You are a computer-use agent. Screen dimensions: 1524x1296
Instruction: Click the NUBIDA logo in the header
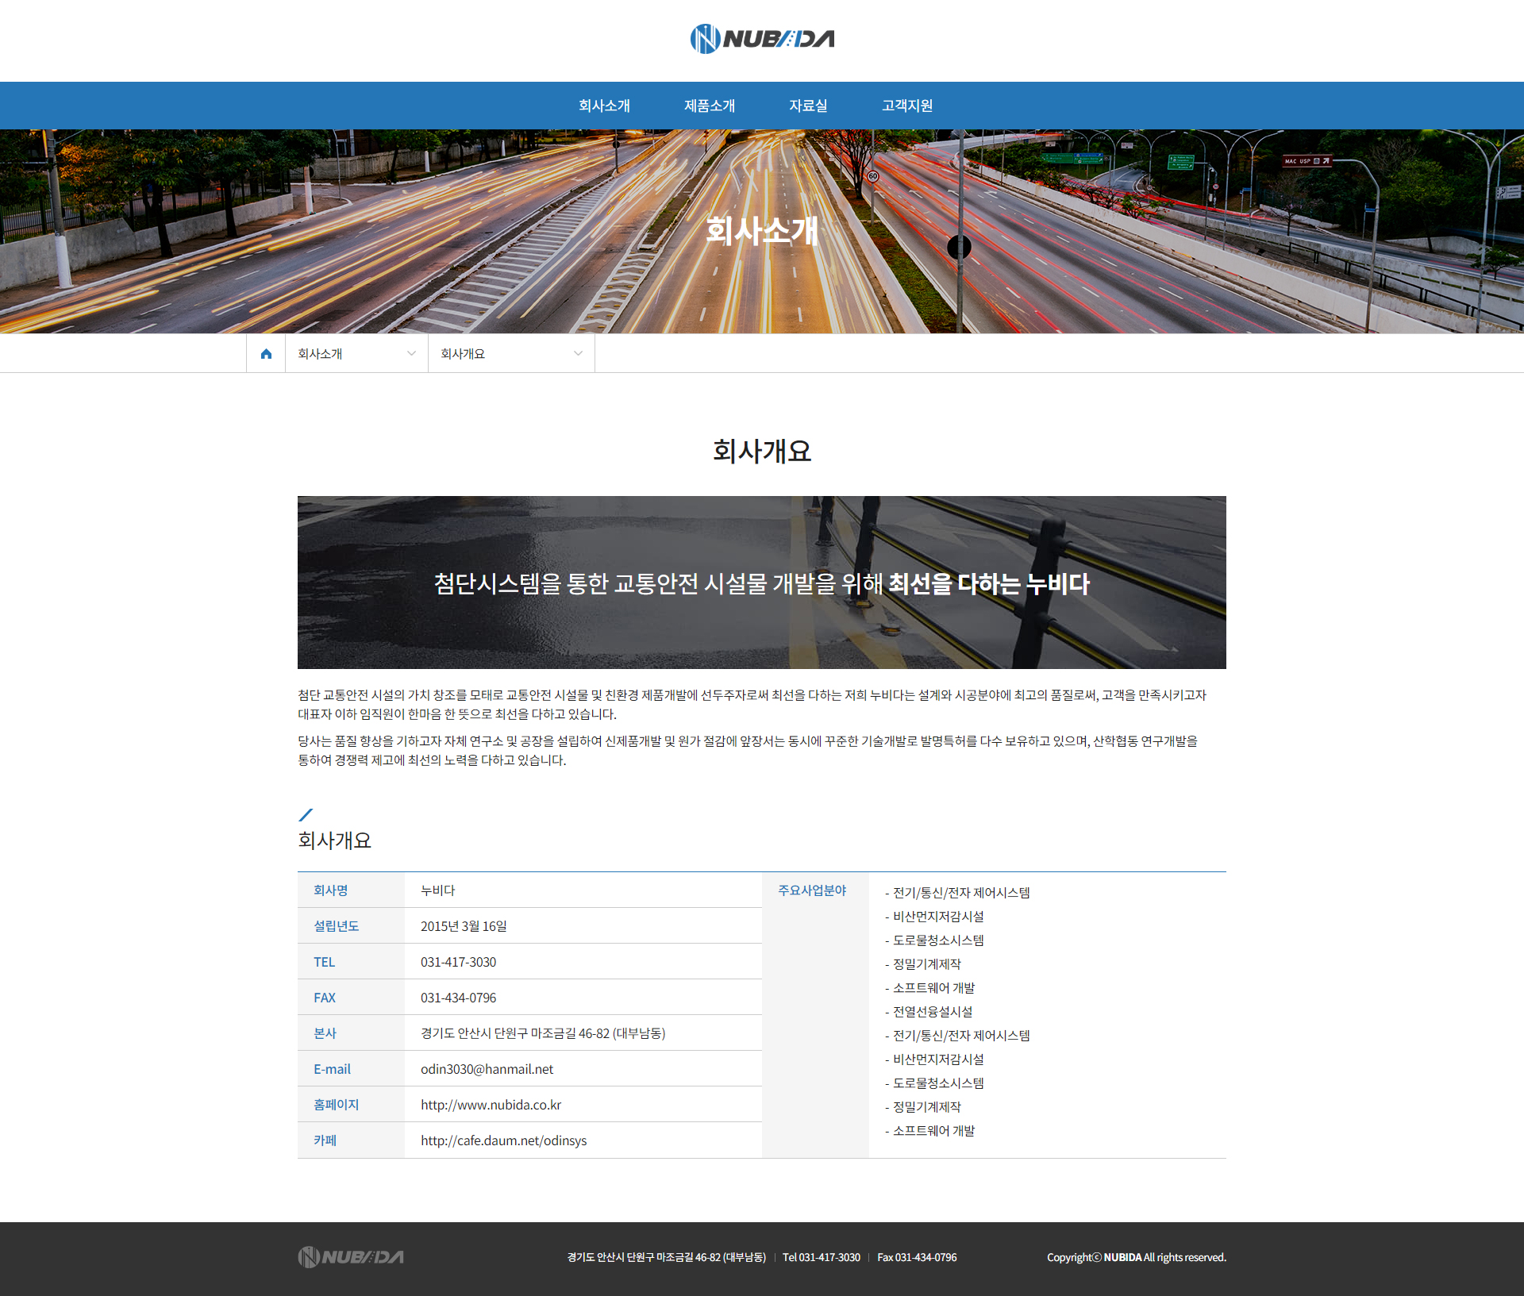[762, 39]
